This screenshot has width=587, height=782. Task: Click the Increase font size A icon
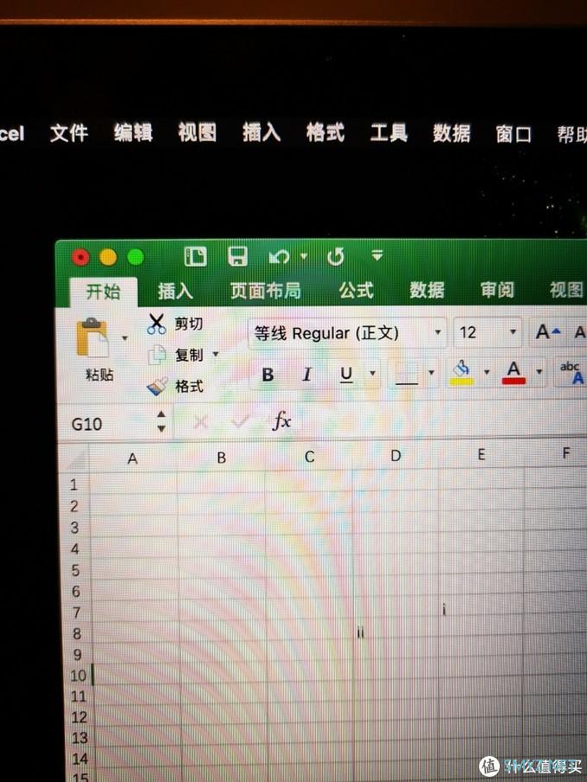click(548, 331)
